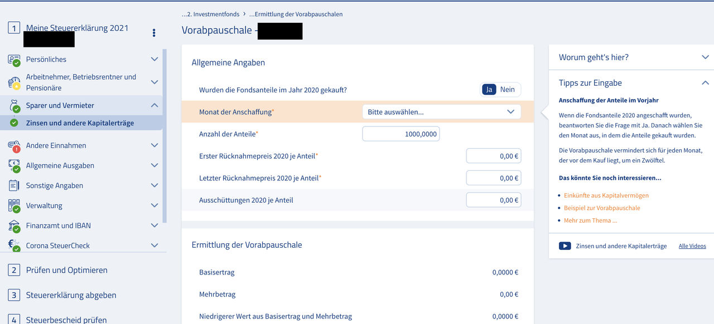Open Alle Videos link

coord(692,246)
